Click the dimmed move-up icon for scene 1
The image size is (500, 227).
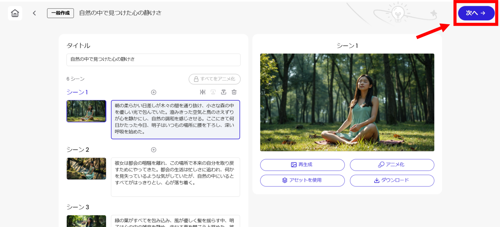(x=213, y=92)
